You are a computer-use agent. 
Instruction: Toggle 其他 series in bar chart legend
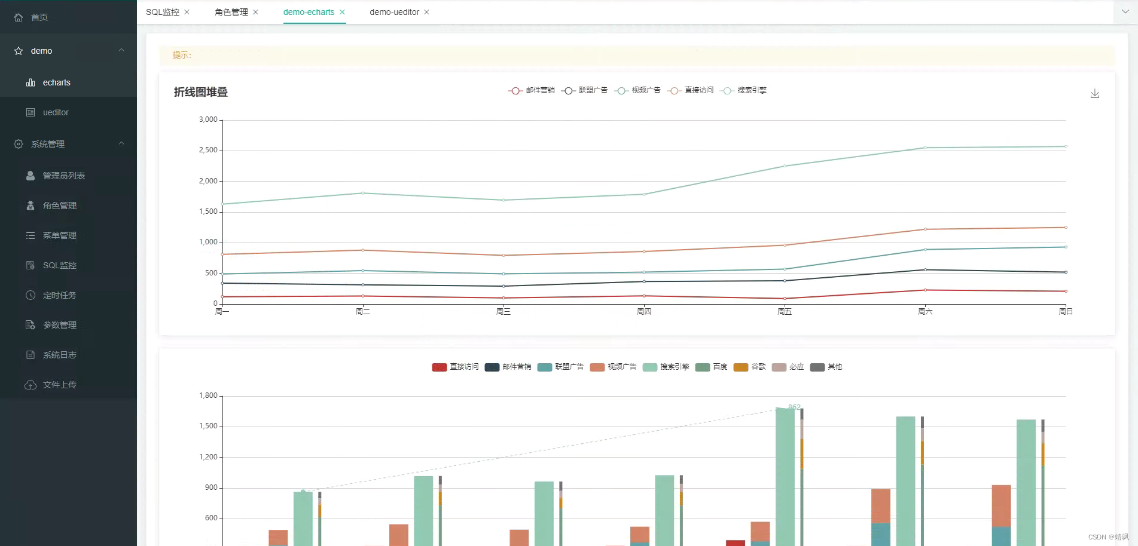826,367
